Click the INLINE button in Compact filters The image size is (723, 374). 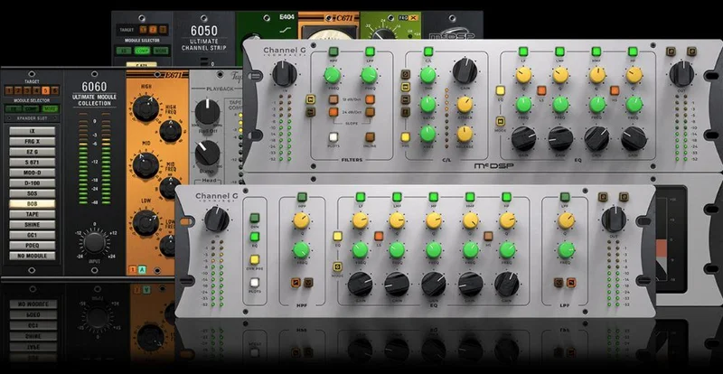[x=370, y=137]
